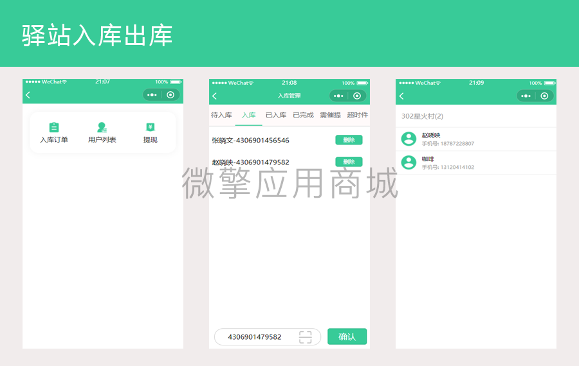This screenshot has height=366, width=579.
Task: Switch to the 已入库 tab
Action: 276,115
